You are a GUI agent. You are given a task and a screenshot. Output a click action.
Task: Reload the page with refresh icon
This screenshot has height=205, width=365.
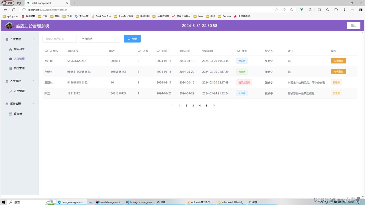click(x=13, y=10)
